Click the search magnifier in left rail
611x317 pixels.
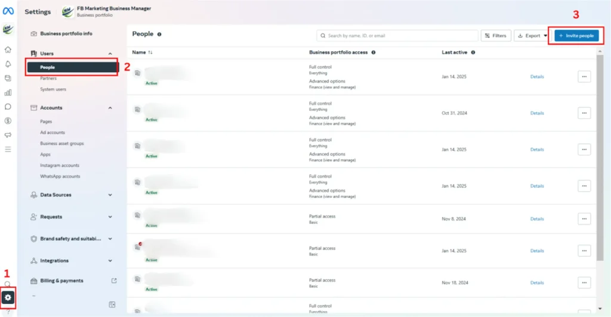[x=8, y=284]
